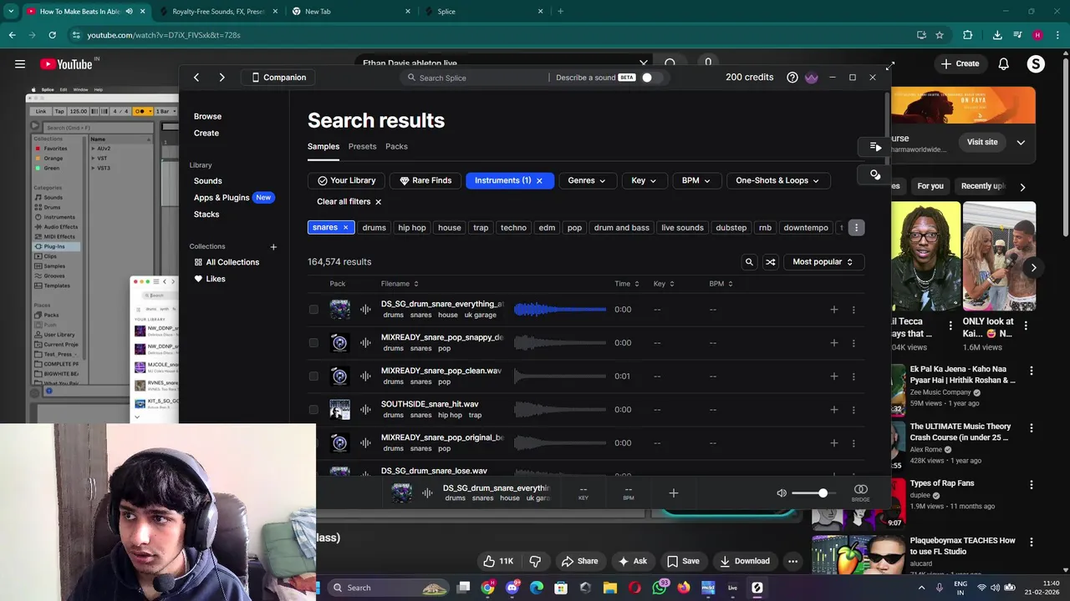Click the YouTube Share button
Image resolution: width=1070 pixels, height=601 pixels.
[579, 561]
